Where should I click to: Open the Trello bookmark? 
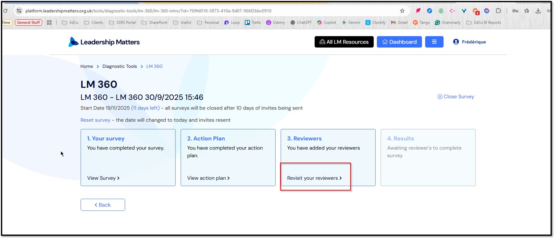pos(253,23)
